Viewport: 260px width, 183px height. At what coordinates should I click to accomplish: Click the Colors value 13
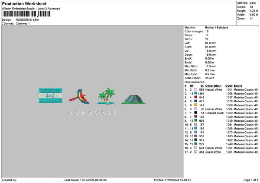(x=251, y=7)
